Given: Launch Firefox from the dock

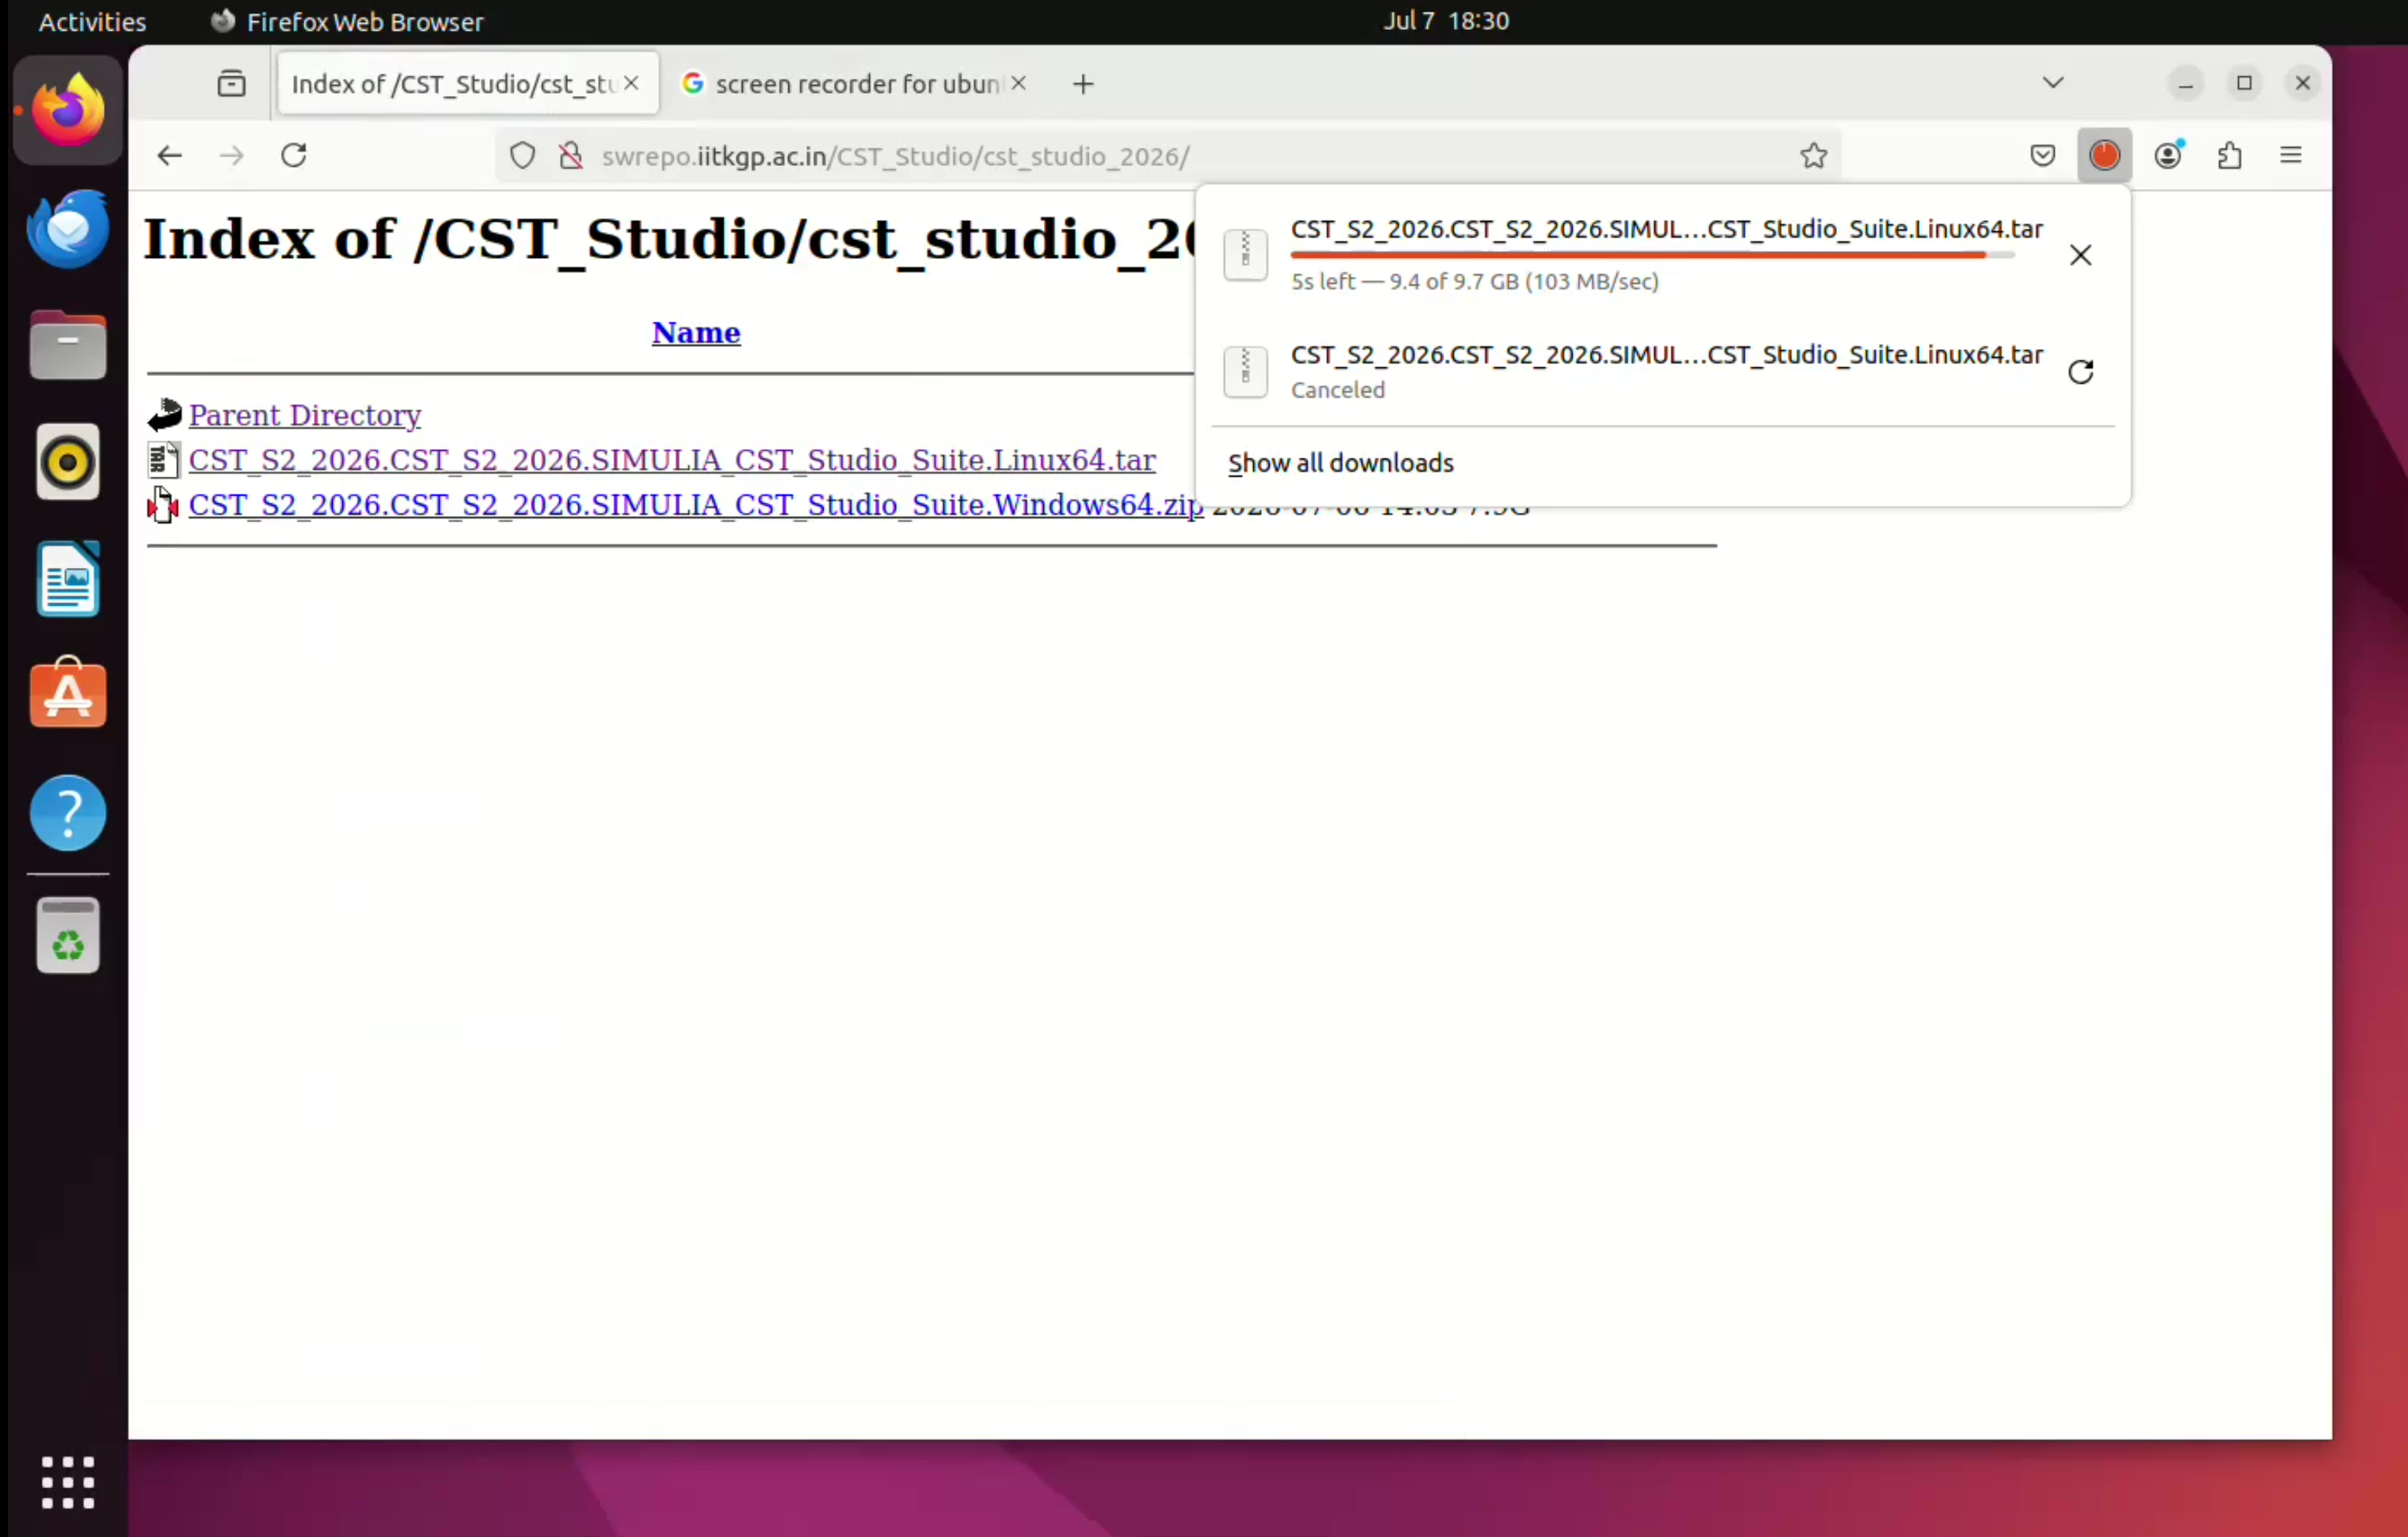Looking at the screenshot, I should 68,110.
